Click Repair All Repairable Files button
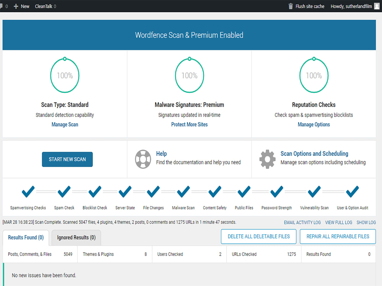The width and height of the screenshot is (382, 286). pyautogui.click(x=338, y=236)
